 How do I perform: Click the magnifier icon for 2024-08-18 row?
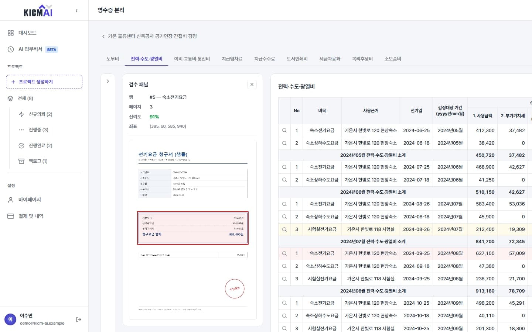tap(284, 217)
